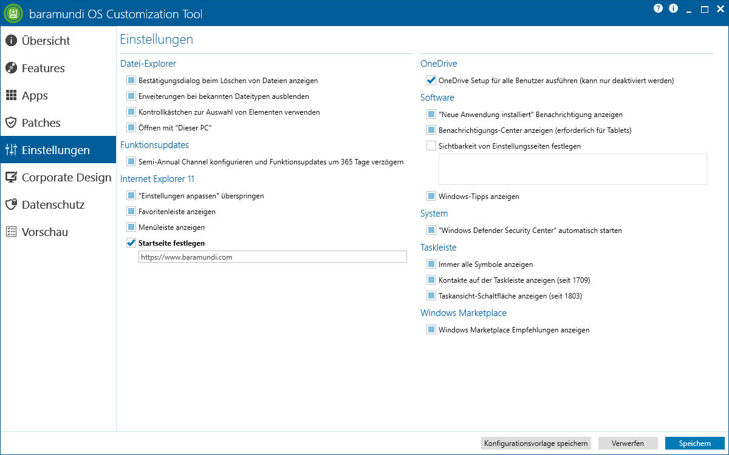Click the Vorschau checklist icon

click(x=11, y=232)
